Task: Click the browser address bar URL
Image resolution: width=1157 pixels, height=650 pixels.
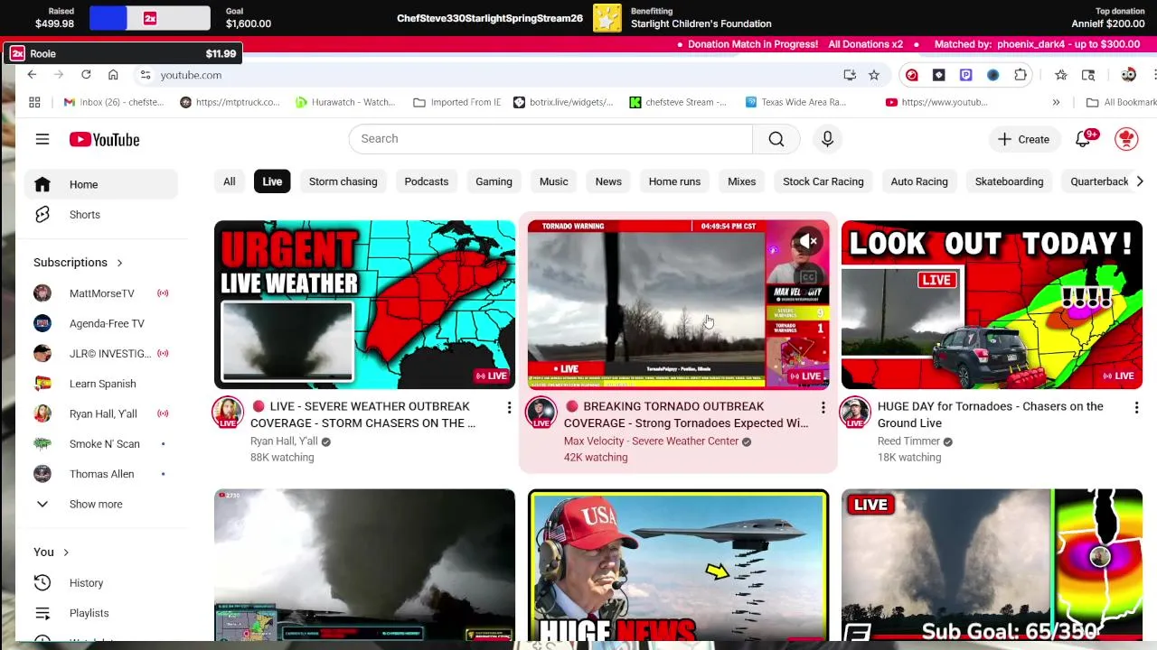Action: tap(191, 75)
